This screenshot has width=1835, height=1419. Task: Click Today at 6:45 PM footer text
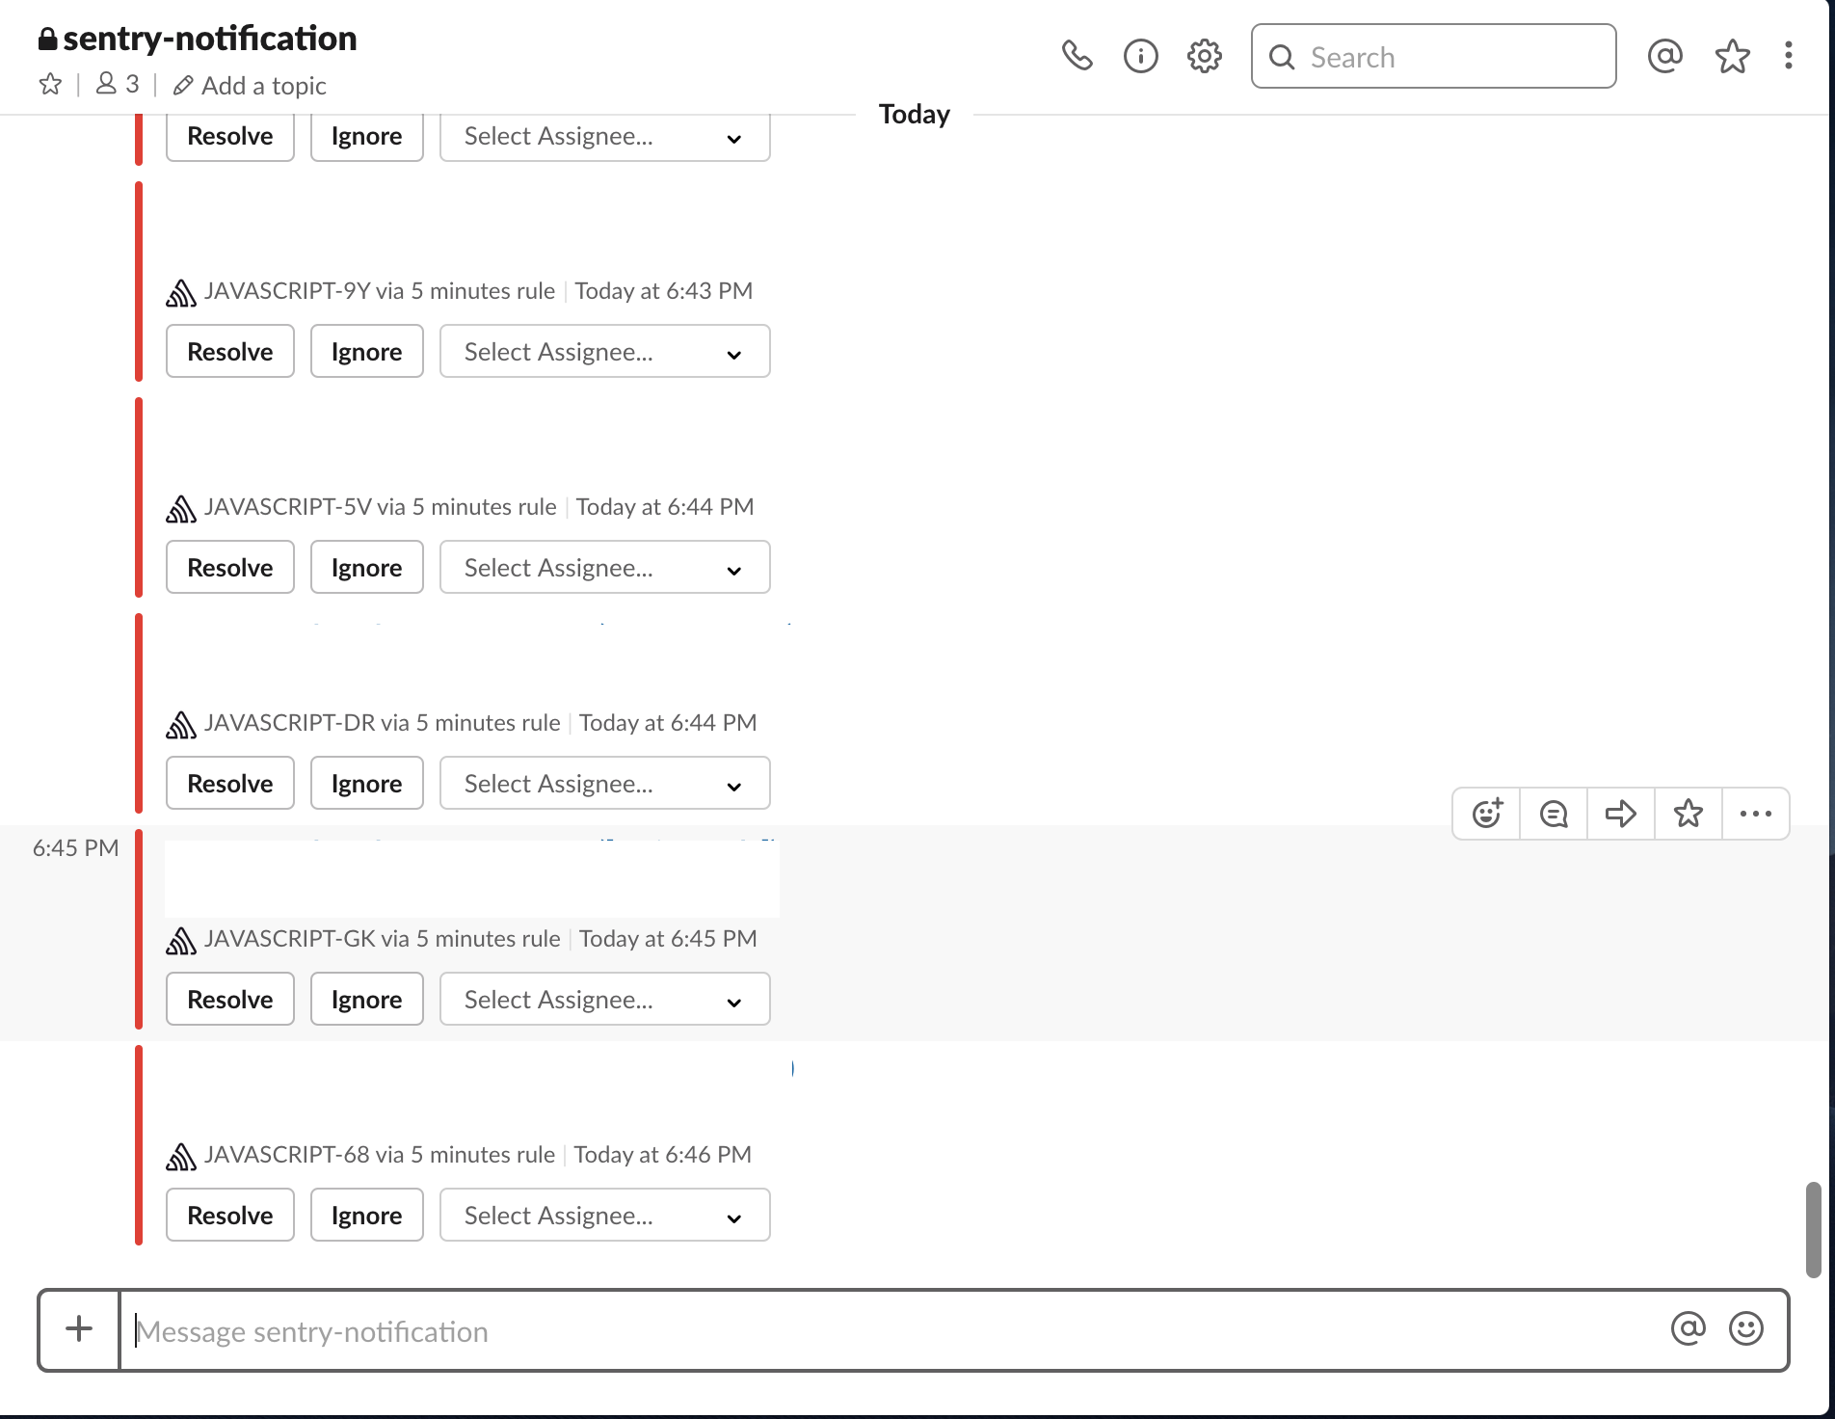pyautogui.click(x=668, y=939)
